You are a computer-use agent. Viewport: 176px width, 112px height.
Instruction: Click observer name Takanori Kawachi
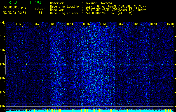pyautogui.click(x=99, y=3)
